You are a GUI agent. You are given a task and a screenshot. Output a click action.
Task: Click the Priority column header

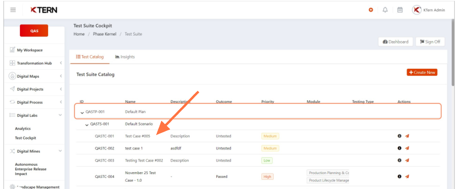[x=268, y=102]
